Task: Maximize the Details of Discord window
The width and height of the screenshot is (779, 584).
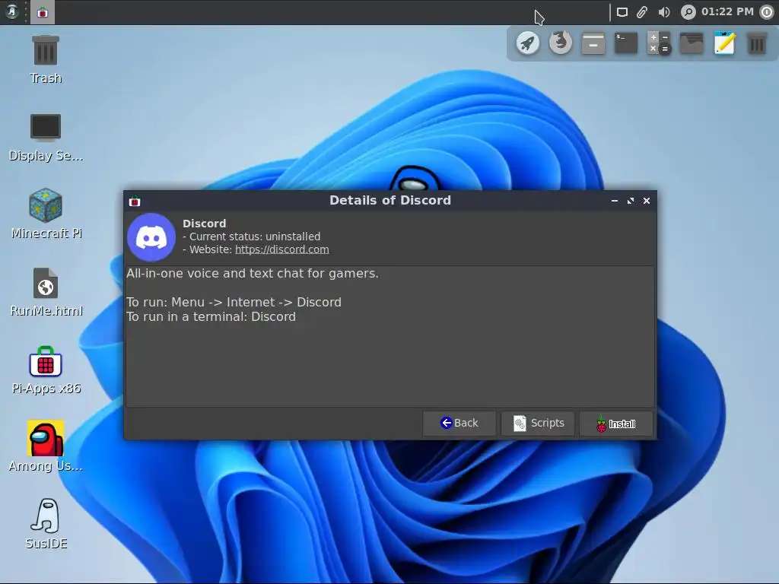Action: coord(631,201)
